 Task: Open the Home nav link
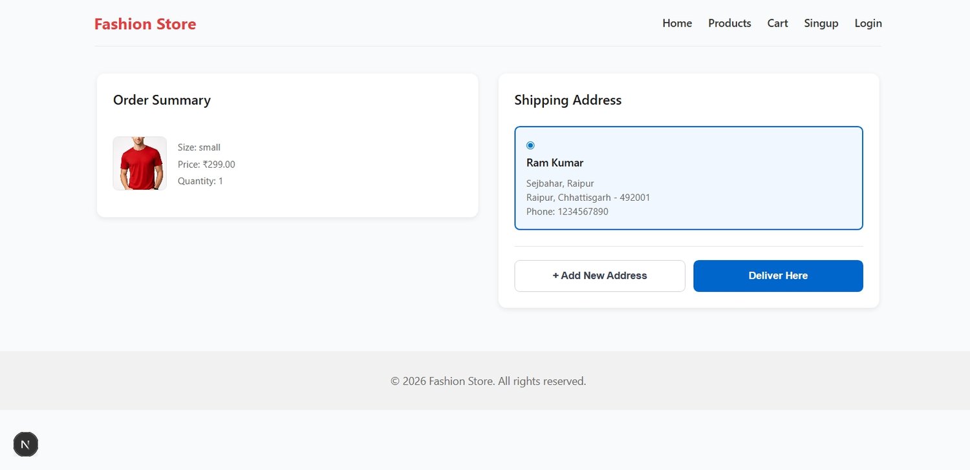point(677,23)
